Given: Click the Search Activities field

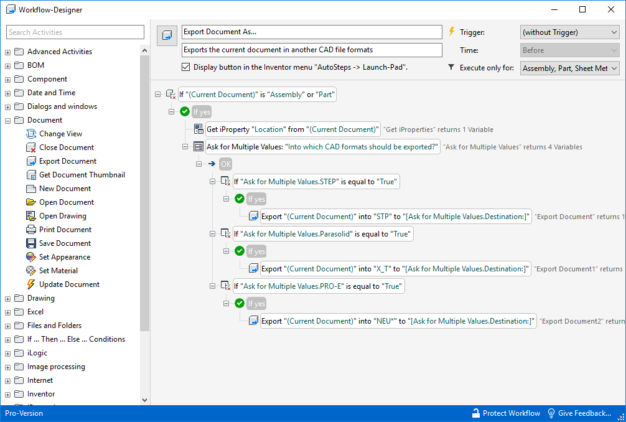Looking at the screenshot, I should 75,32.
